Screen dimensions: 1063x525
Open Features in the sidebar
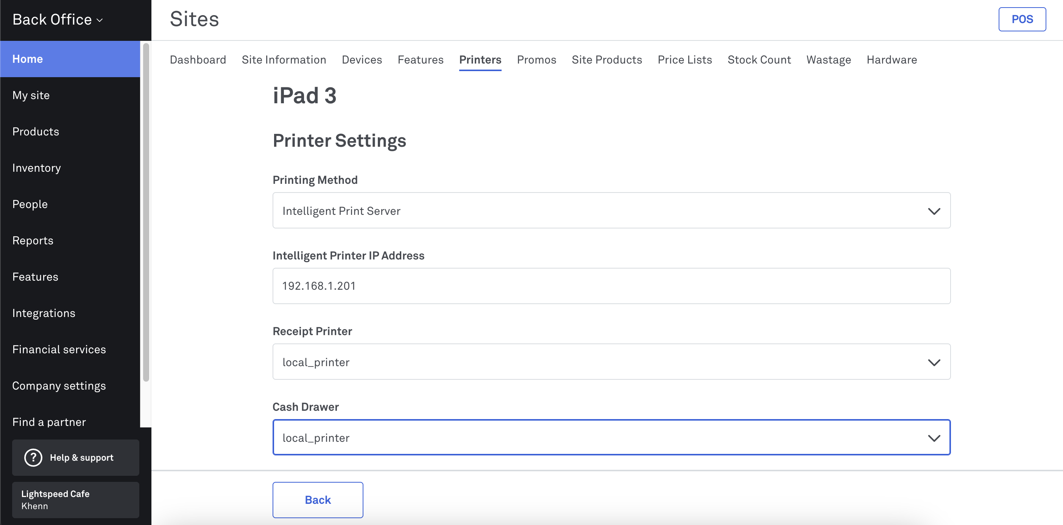click(x=70, y=277)
